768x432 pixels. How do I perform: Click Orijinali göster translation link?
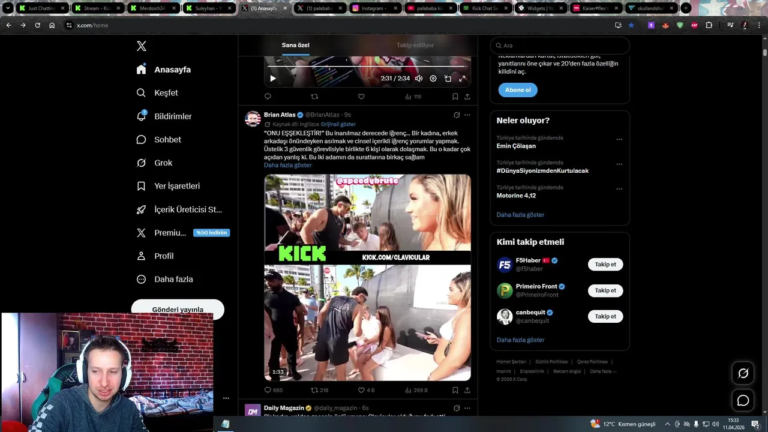coord(338,124)
